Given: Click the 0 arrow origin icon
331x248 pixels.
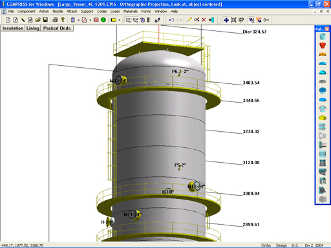Looking at the screenshot, I should (x=266, y=20).
